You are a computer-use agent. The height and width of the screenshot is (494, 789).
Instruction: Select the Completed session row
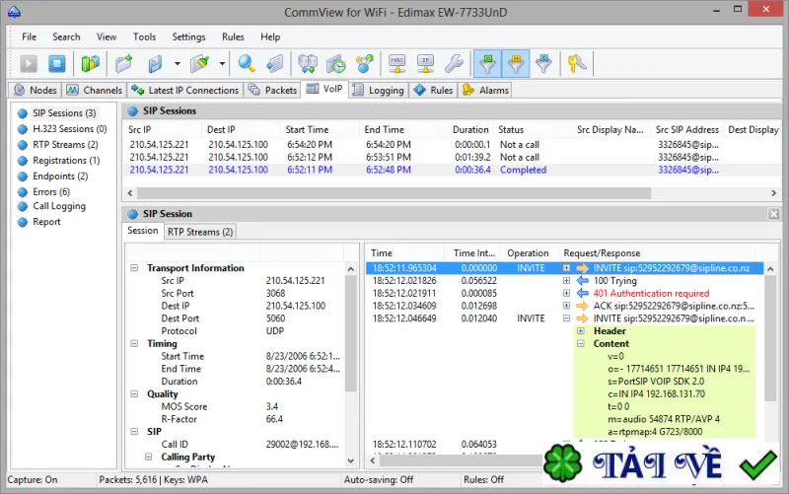coord(451,170)
